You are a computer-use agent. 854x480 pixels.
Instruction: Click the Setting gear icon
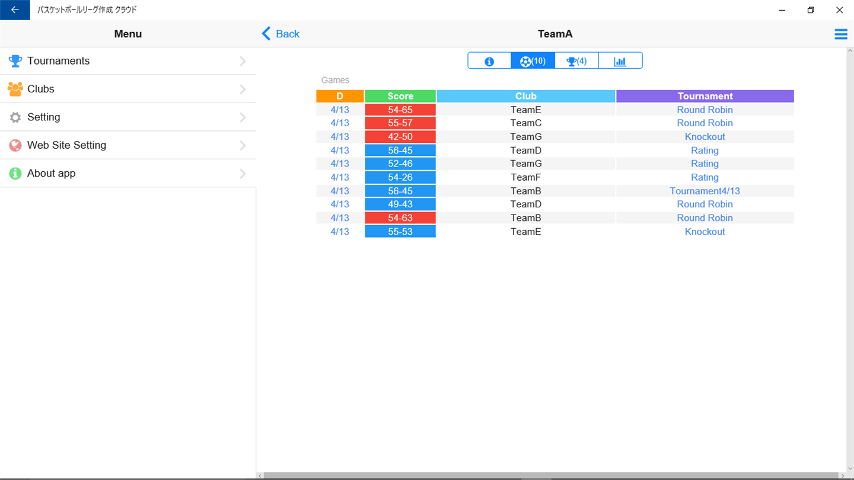15,117
